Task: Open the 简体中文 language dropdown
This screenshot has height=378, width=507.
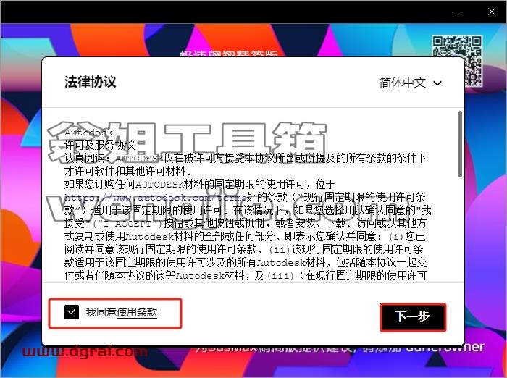Action: click(x=411, y=83)
